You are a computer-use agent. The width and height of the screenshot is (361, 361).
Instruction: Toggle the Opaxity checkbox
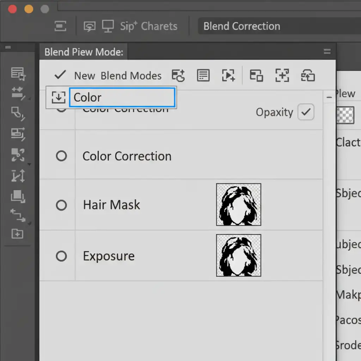(306, 112)
